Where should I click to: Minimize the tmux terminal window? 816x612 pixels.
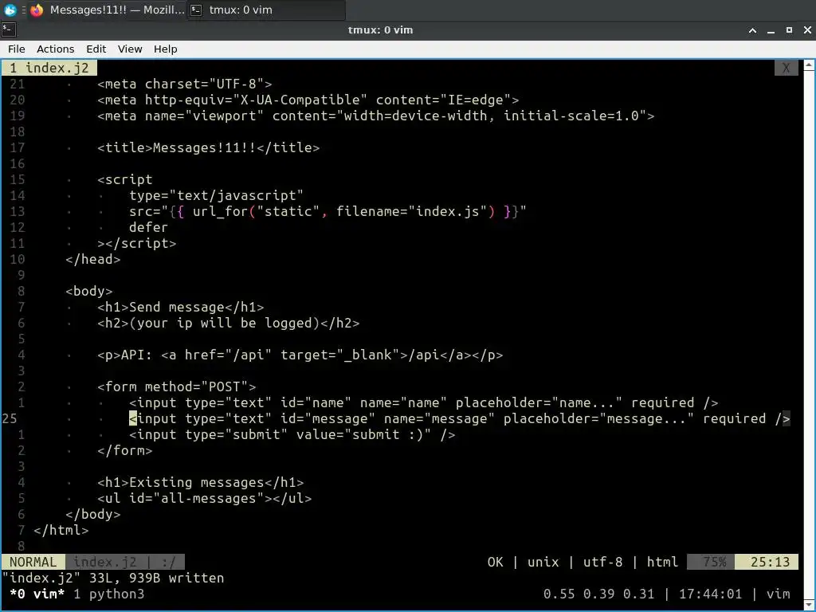point(771,30)
